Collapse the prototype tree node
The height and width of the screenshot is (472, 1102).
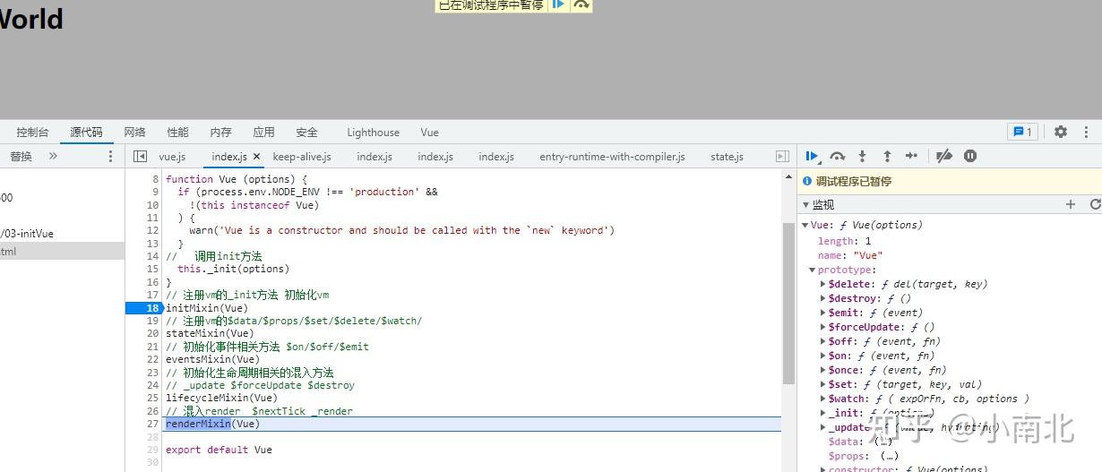pyautogui.click(x=813, y=270)
